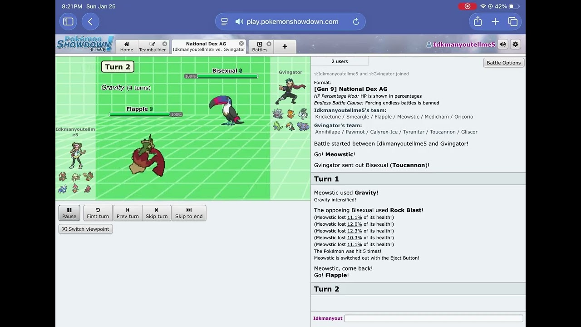The image size is (581, 327).
Task: Click the small Toucannon team icon
Action: tap(290, 126)
